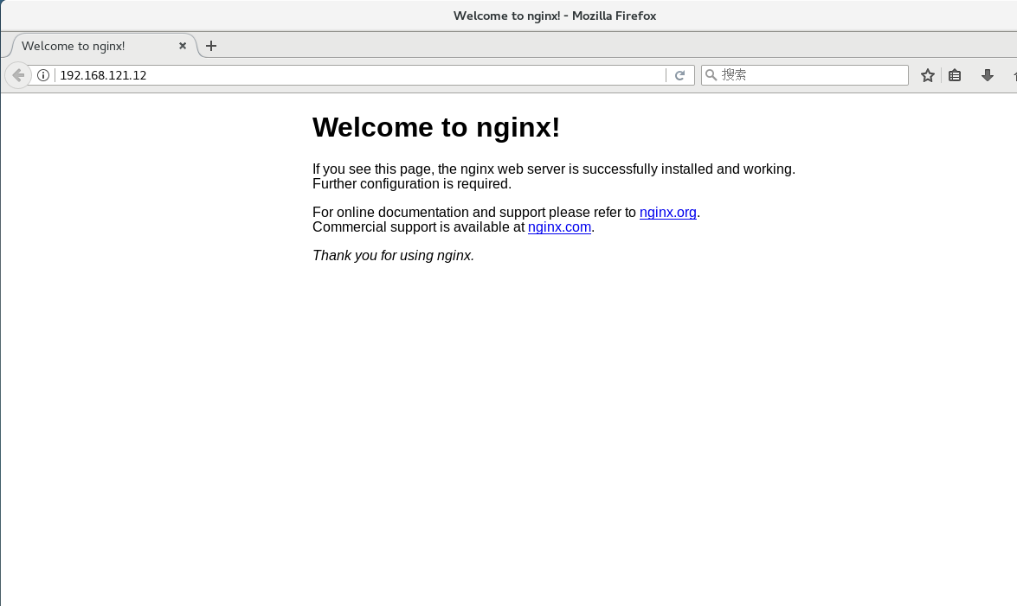Screen dimensions: 1017x606
Task: Focus the address bar 192.168.121.12
Action: (x=360, y=75)
